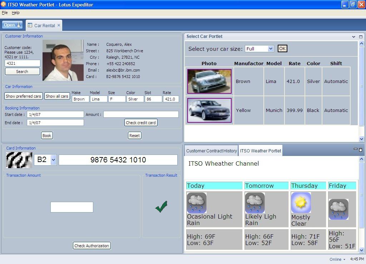Open the B2 card type dropdown
Image resolution: width=366 pixels, height=264 pixels.
pyautogui.click(x=54, y=160)
